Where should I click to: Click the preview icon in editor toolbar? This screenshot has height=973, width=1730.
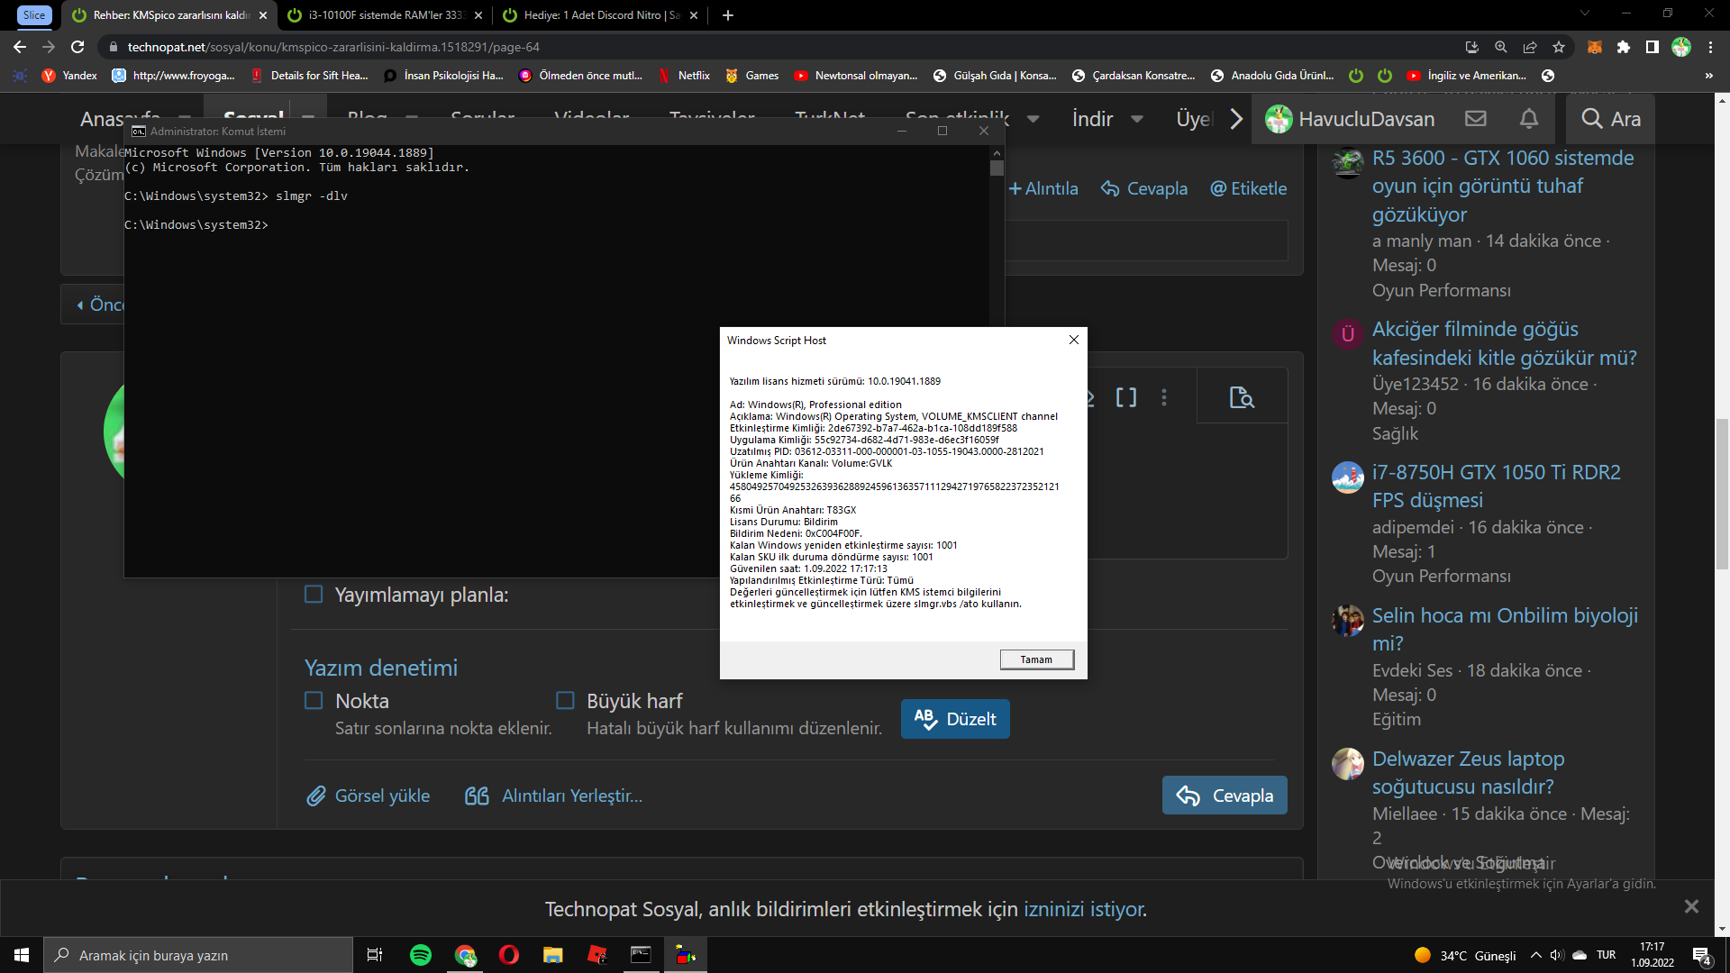(x=1242, y=397)
